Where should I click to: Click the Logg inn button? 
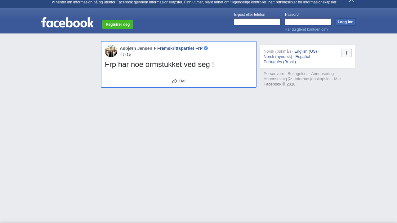point(346,22)
